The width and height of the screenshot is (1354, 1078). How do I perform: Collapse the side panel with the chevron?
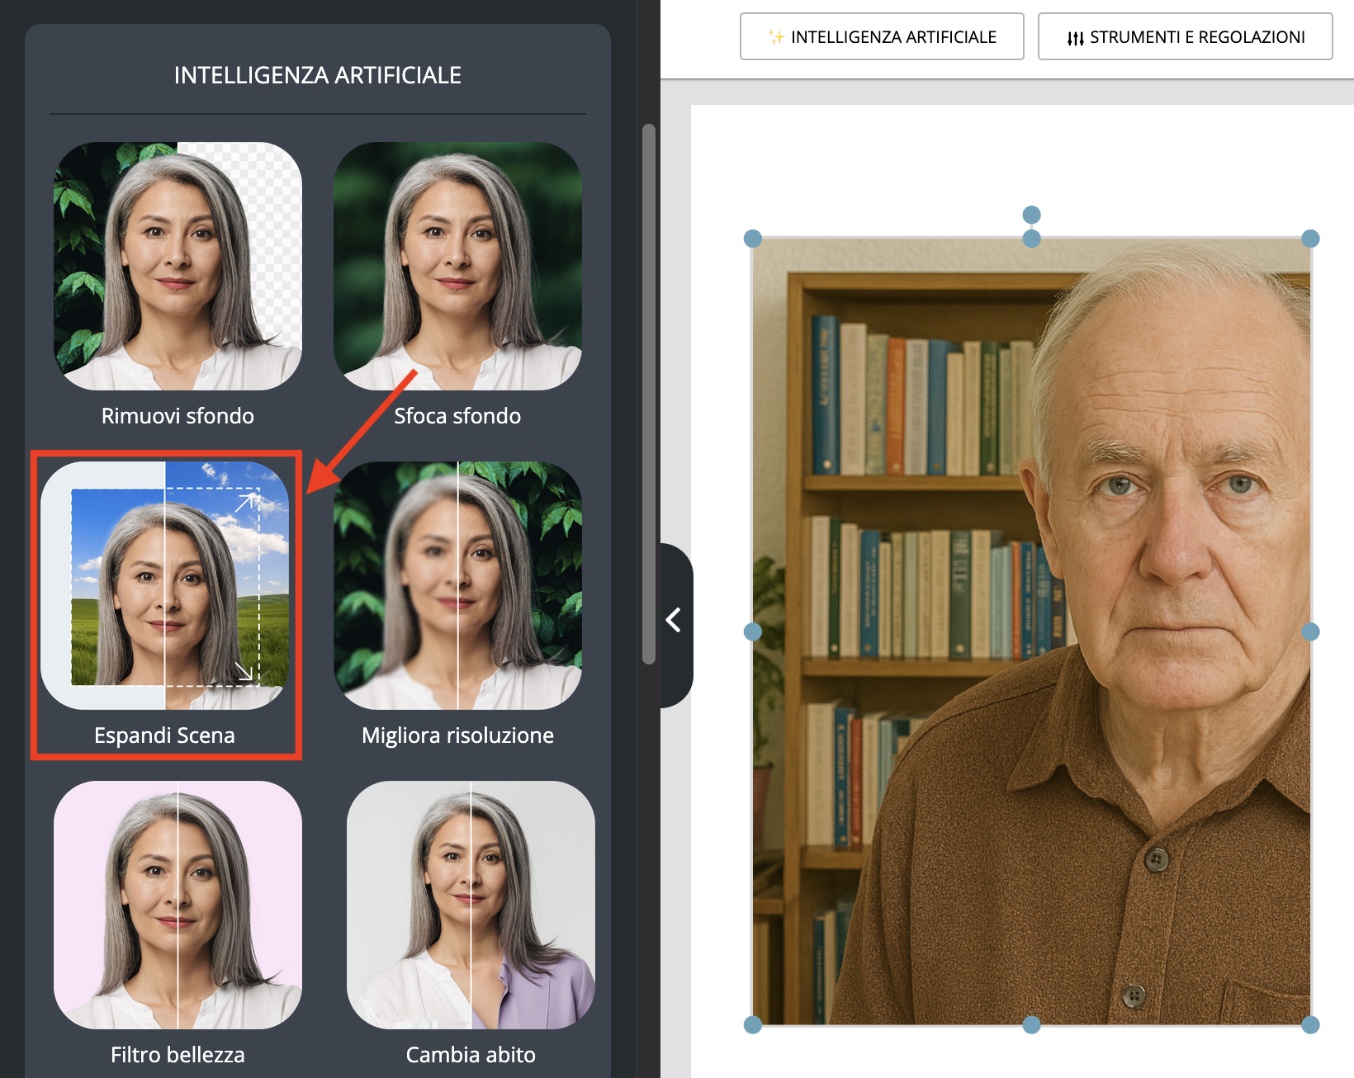674,620
